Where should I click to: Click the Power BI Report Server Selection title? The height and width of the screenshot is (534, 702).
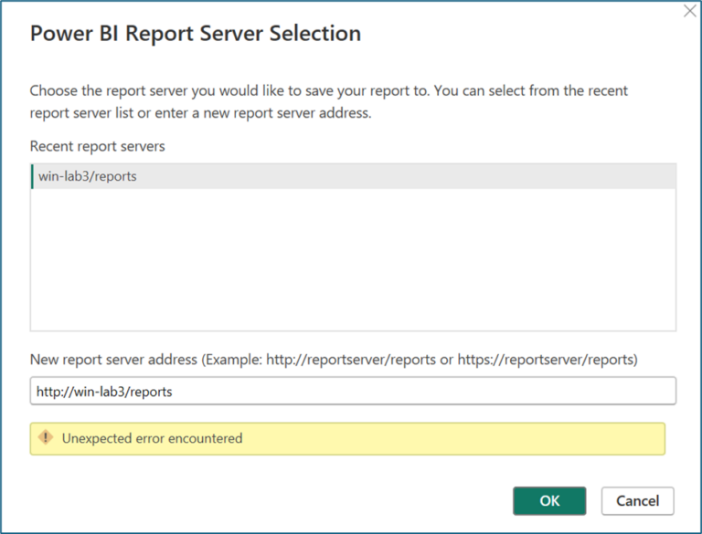coord(196,34)
